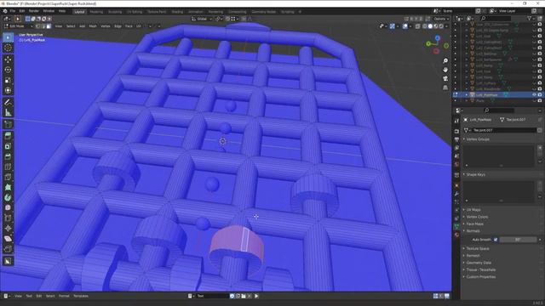Toggle the Auto Smooth checkbox

pos(496,240)
